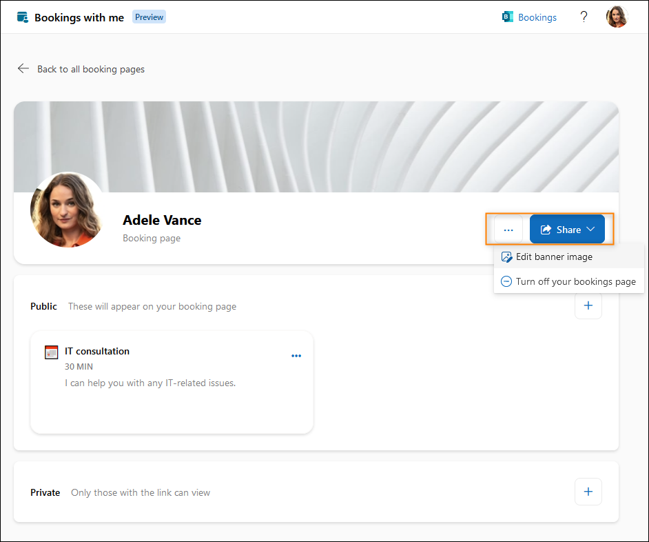Click the Adele Vance name heading

pyautogui.click(x=162, y=220)
